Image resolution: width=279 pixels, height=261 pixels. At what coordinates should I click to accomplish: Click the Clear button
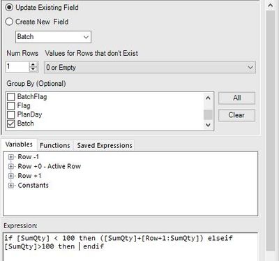point(236,115)
